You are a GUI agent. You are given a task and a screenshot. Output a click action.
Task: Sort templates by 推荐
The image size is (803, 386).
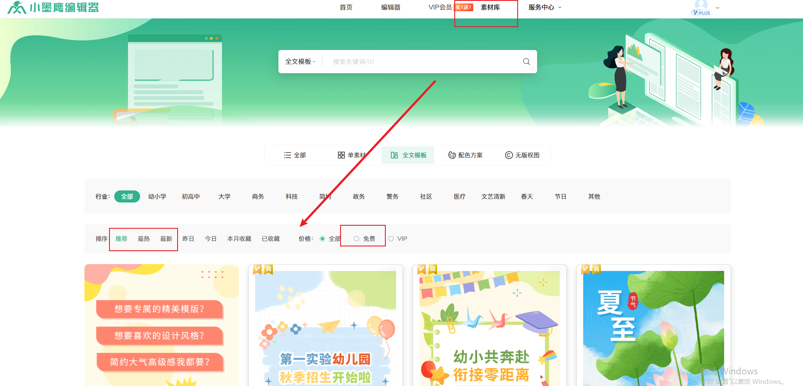122,239
